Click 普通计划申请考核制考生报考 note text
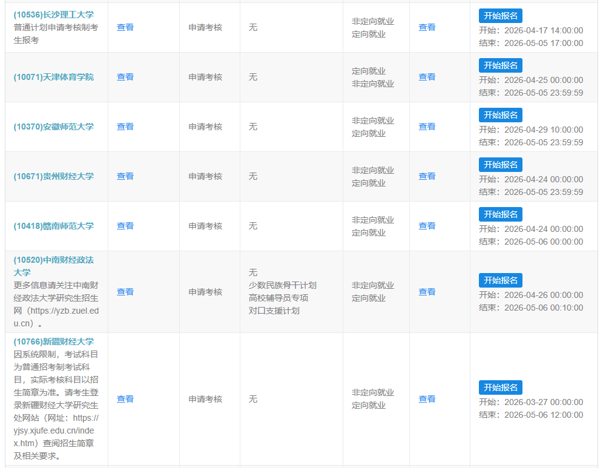The image size is (603, 468). (56, 34)
